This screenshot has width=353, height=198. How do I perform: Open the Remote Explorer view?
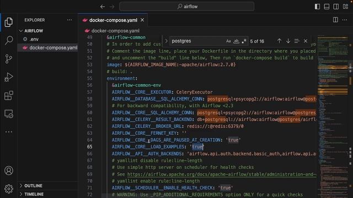tap(9, 114)
